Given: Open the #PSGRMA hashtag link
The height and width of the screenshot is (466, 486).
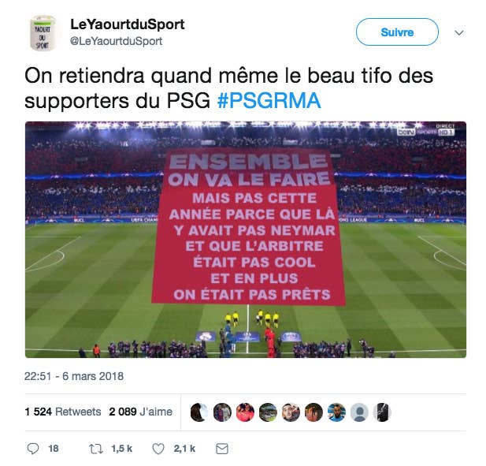Looking at the screenshot, I should pos(269,101).
